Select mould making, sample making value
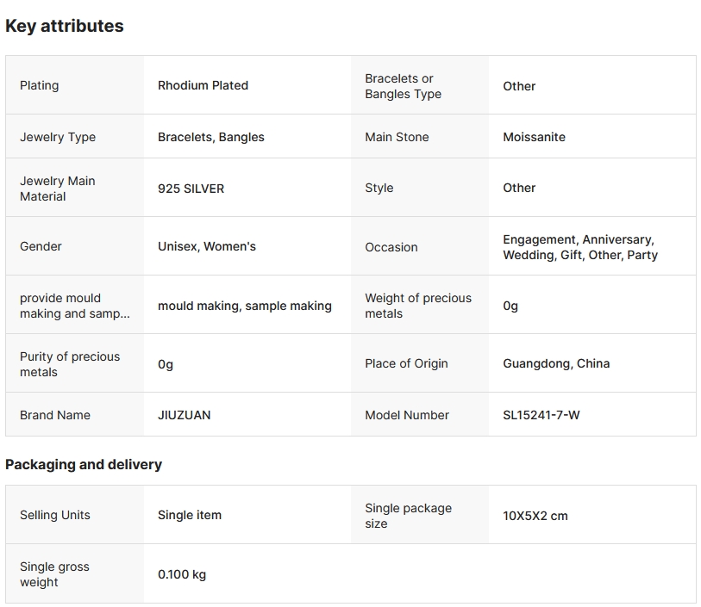701x607 pixels. click(245, 306)
